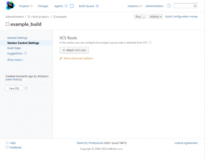Click the Feedback envelope icon
Viewport: 205px width, 161px height.
(8, 147)
